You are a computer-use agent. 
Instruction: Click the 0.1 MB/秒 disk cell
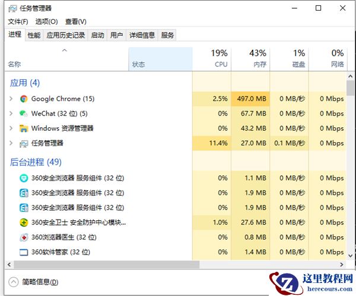point(289,143)
